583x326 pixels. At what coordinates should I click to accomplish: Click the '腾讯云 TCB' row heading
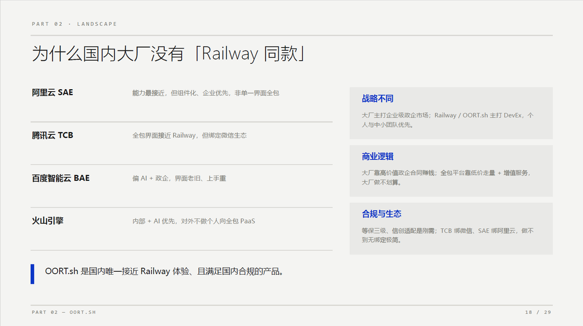52,135
